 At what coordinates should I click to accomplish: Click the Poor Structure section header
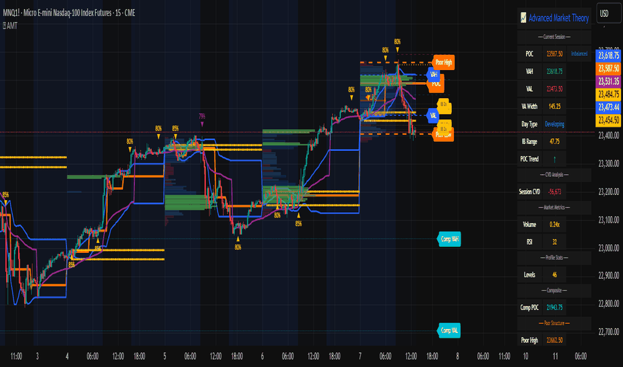[554, 323]
